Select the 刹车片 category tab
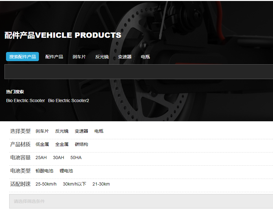The image size is (273, 212). [x=79, y=57]
